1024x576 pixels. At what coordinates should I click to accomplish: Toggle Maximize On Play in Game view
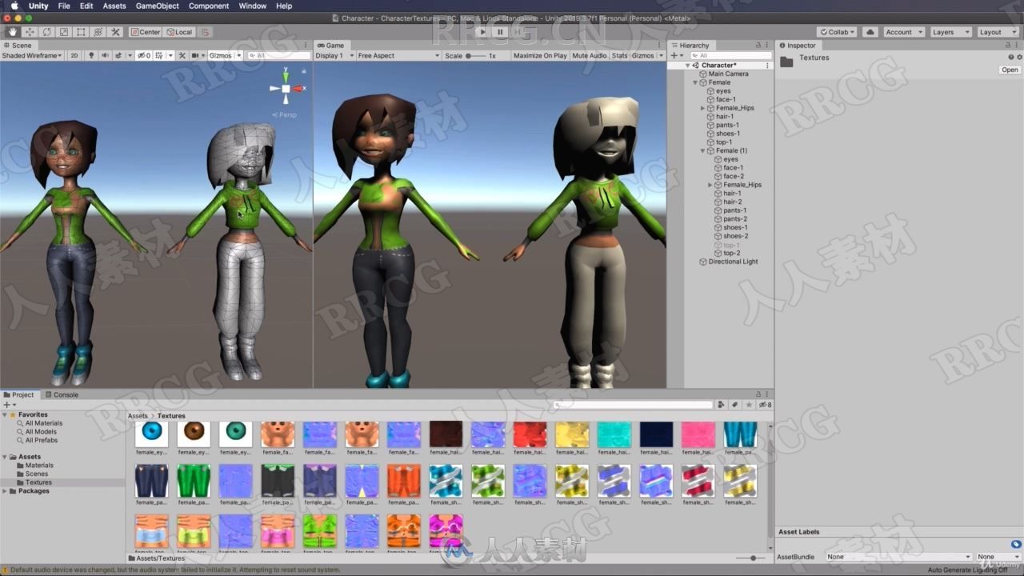[x=540, y=56]
